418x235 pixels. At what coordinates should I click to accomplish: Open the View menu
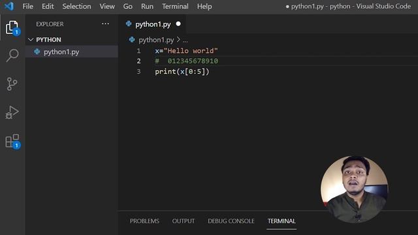coord(107,6)
